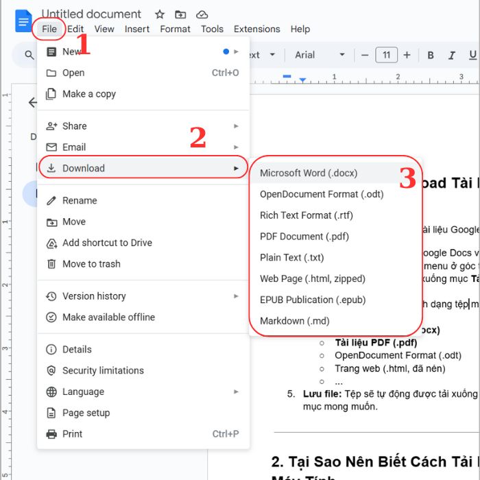Download as Microsoft Word (.docx)
This screenshot has height=480, width=480.
pyautogui.click(x=336, y=173)
